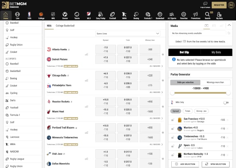Screen dimensions: 236x168
Task: Open the MLS icon
Action: point(89,16)
